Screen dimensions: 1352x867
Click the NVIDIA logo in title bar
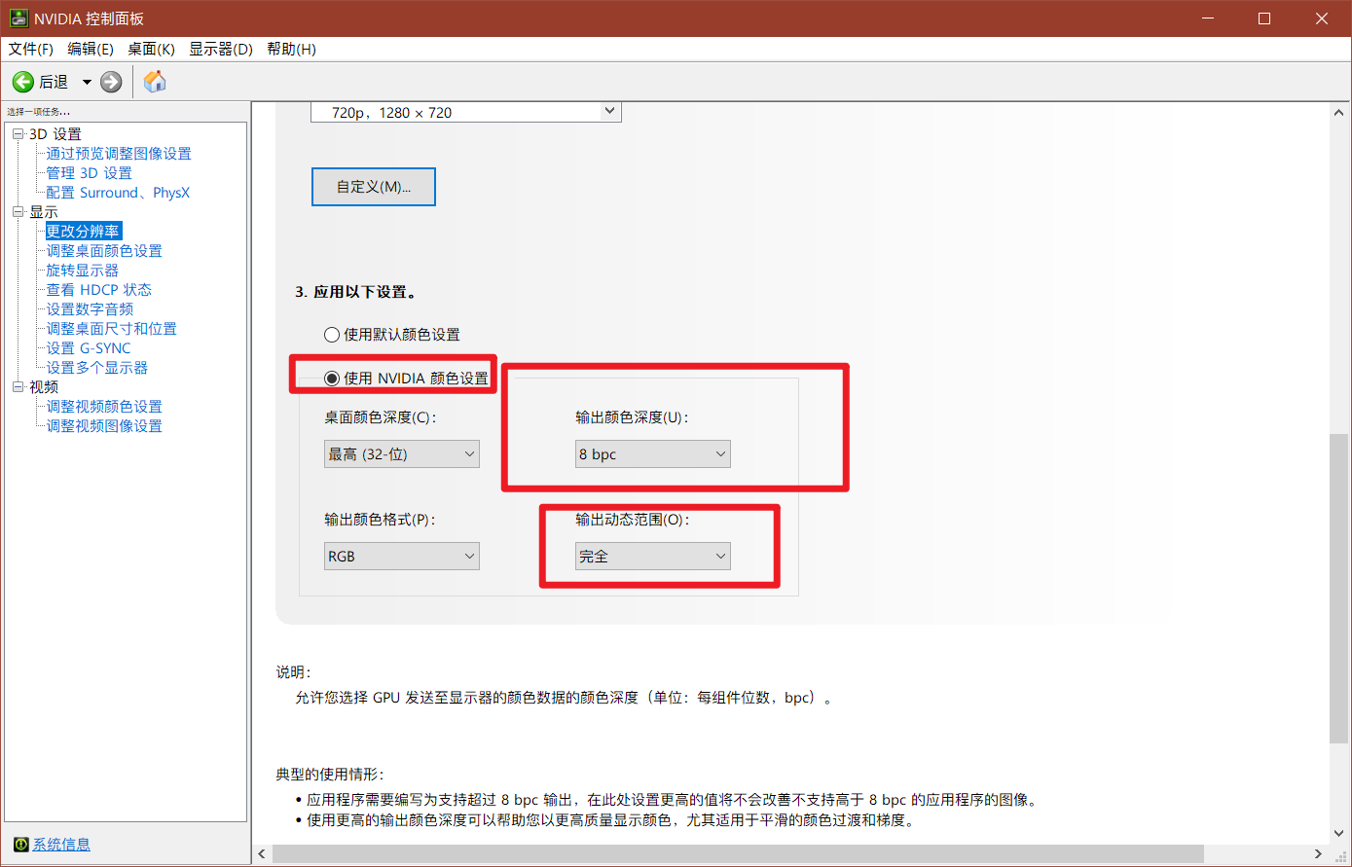pos(18,18)
